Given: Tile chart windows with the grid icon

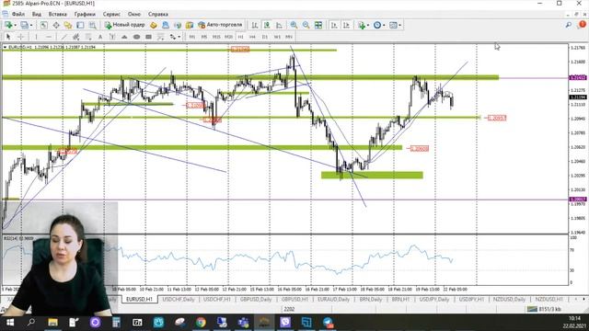Looking at the screenshot, I should [318, 25].
